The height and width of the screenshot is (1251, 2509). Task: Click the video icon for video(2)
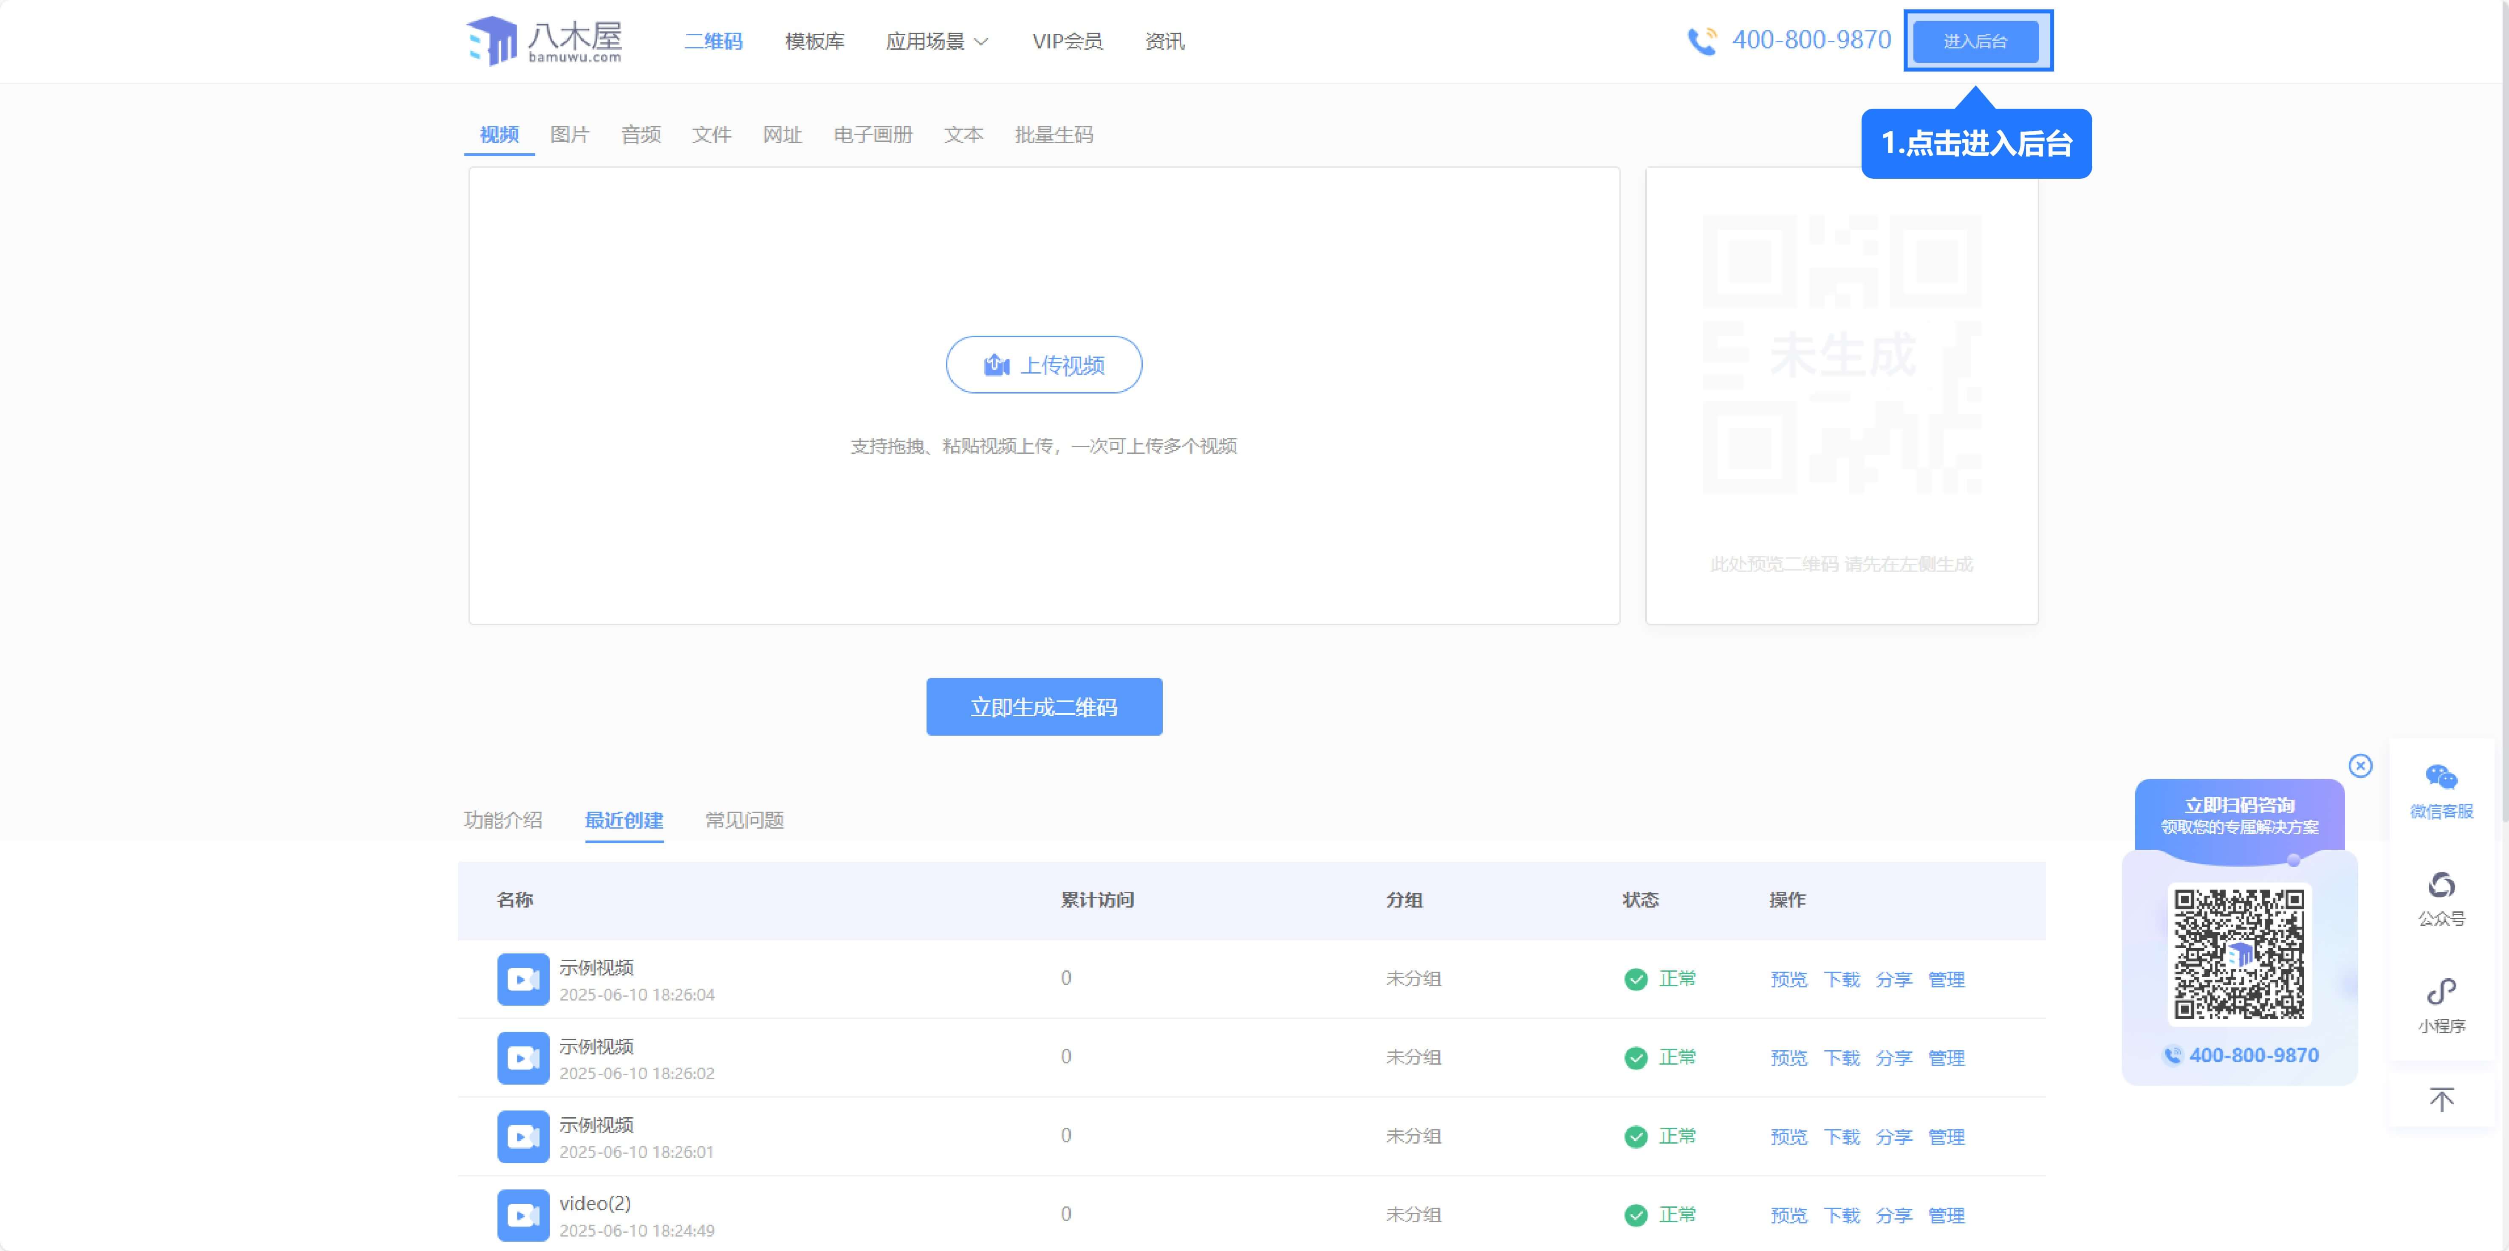523,1215
